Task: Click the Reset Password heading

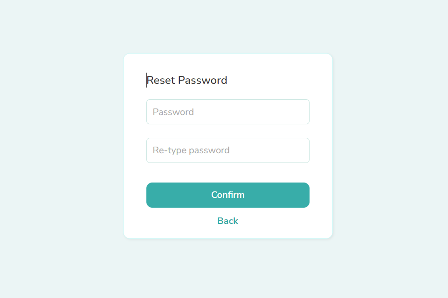Action: pos(187,81)
